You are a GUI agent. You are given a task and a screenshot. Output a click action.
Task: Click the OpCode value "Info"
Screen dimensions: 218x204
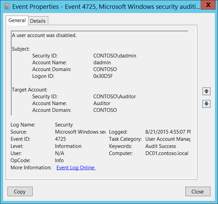click(x=59, y=160)
